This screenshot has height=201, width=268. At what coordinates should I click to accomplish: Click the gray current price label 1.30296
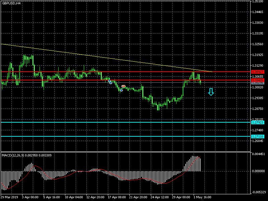click(x=257, y=82)
